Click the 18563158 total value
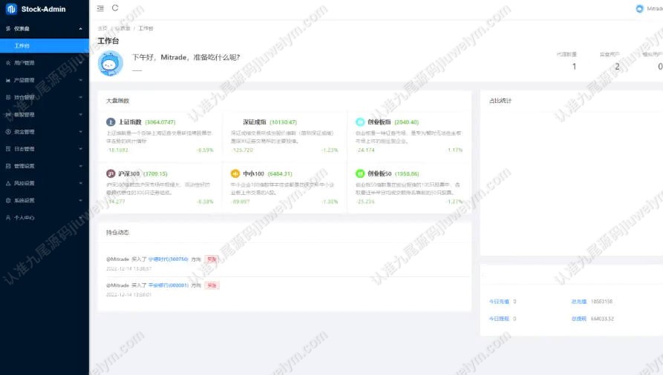The image size is (663, 375). click(x=601, y=302)
